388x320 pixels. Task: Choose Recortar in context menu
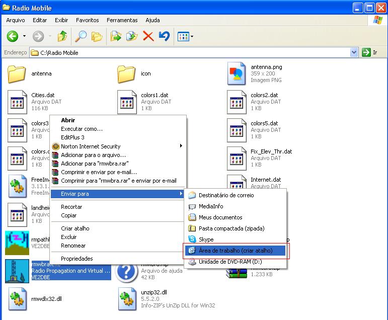click(117, 207)
